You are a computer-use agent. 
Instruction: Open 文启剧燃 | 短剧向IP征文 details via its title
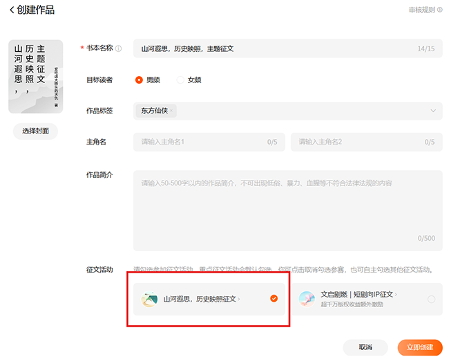tap(357, 294)
